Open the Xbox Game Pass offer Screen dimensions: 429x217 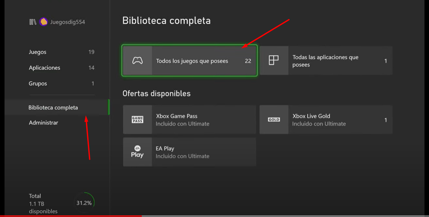coord(190,120)
